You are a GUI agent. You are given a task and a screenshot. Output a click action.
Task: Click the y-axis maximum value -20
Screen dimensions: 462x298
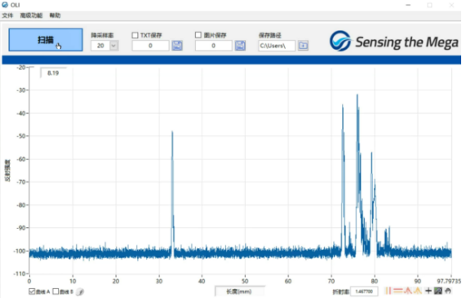coord(21,68)
